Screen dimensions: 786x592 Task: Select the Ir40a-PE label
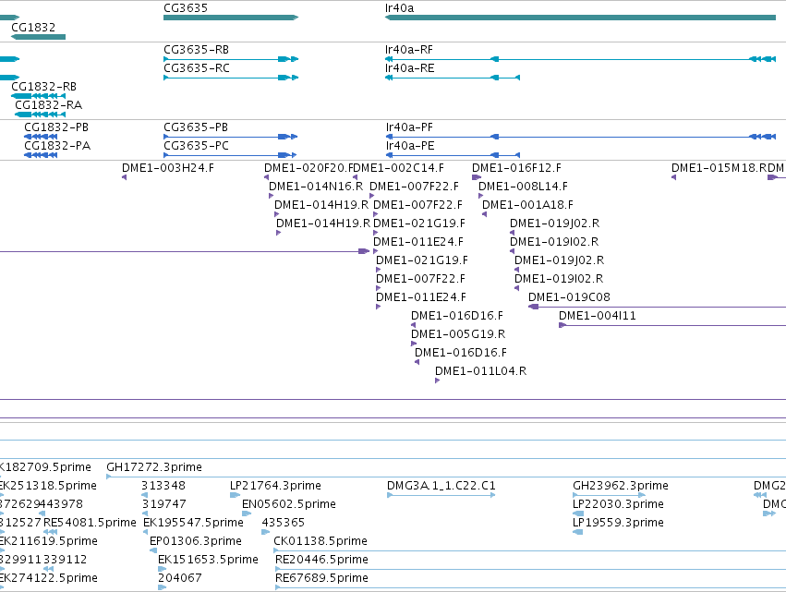(x=410, y=146)
